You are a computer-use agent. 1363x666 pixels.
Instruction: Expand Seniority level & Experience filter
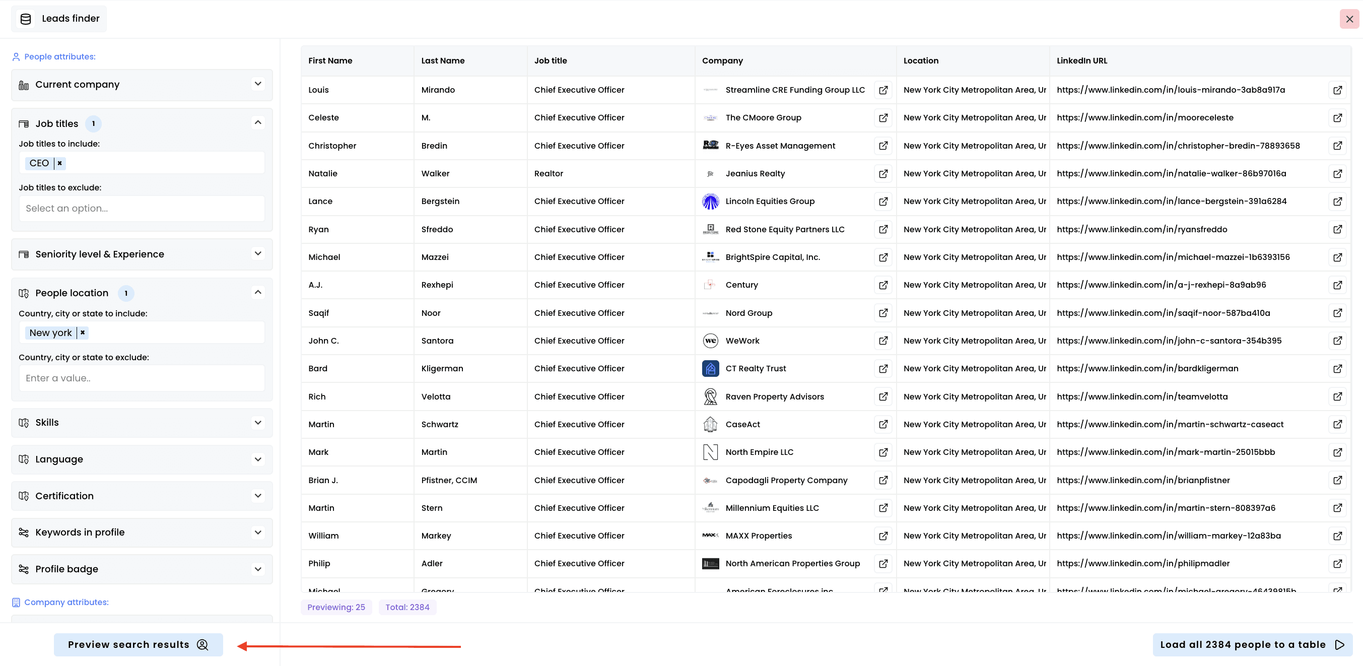(258, 253)
